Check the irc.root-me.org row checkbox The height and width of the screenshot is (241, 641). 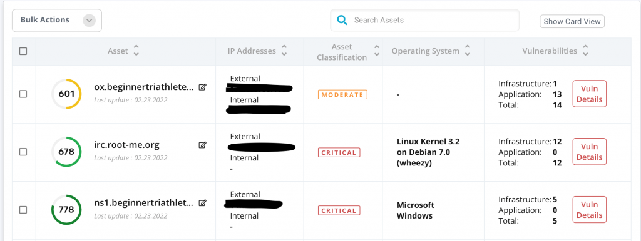pyautogui.click(x=23, y=152)
